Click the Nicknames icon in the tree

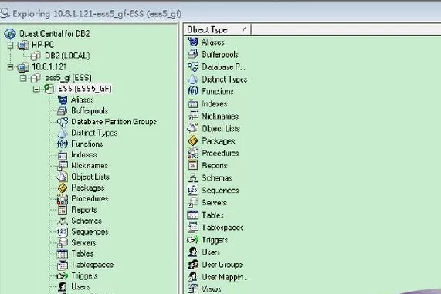[63, 166]
